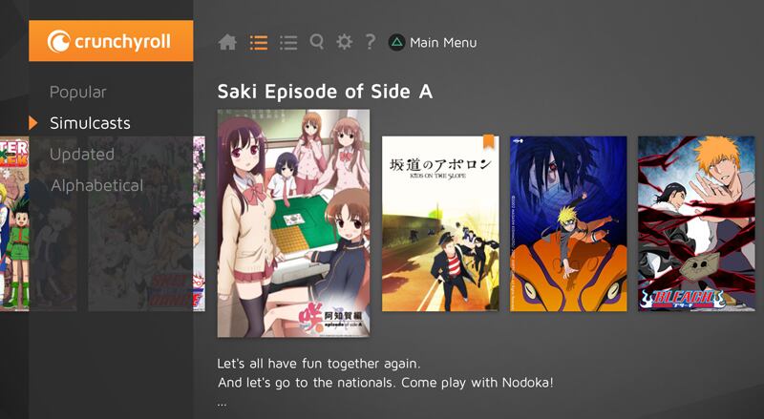Image resolution: width=764 pixels, height=419 pixels.
Task: Select the Bleach poster thumbnail
Action: click(696, 223)
